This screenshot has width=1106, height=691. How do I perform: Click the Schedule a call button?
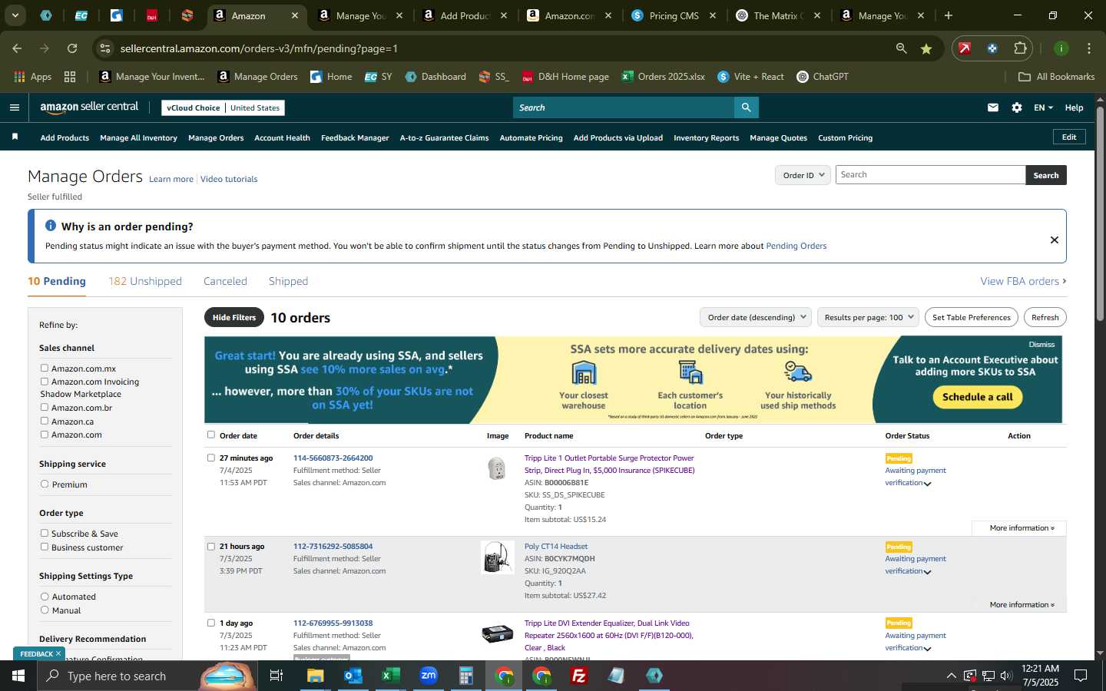[x=978, y=397]
